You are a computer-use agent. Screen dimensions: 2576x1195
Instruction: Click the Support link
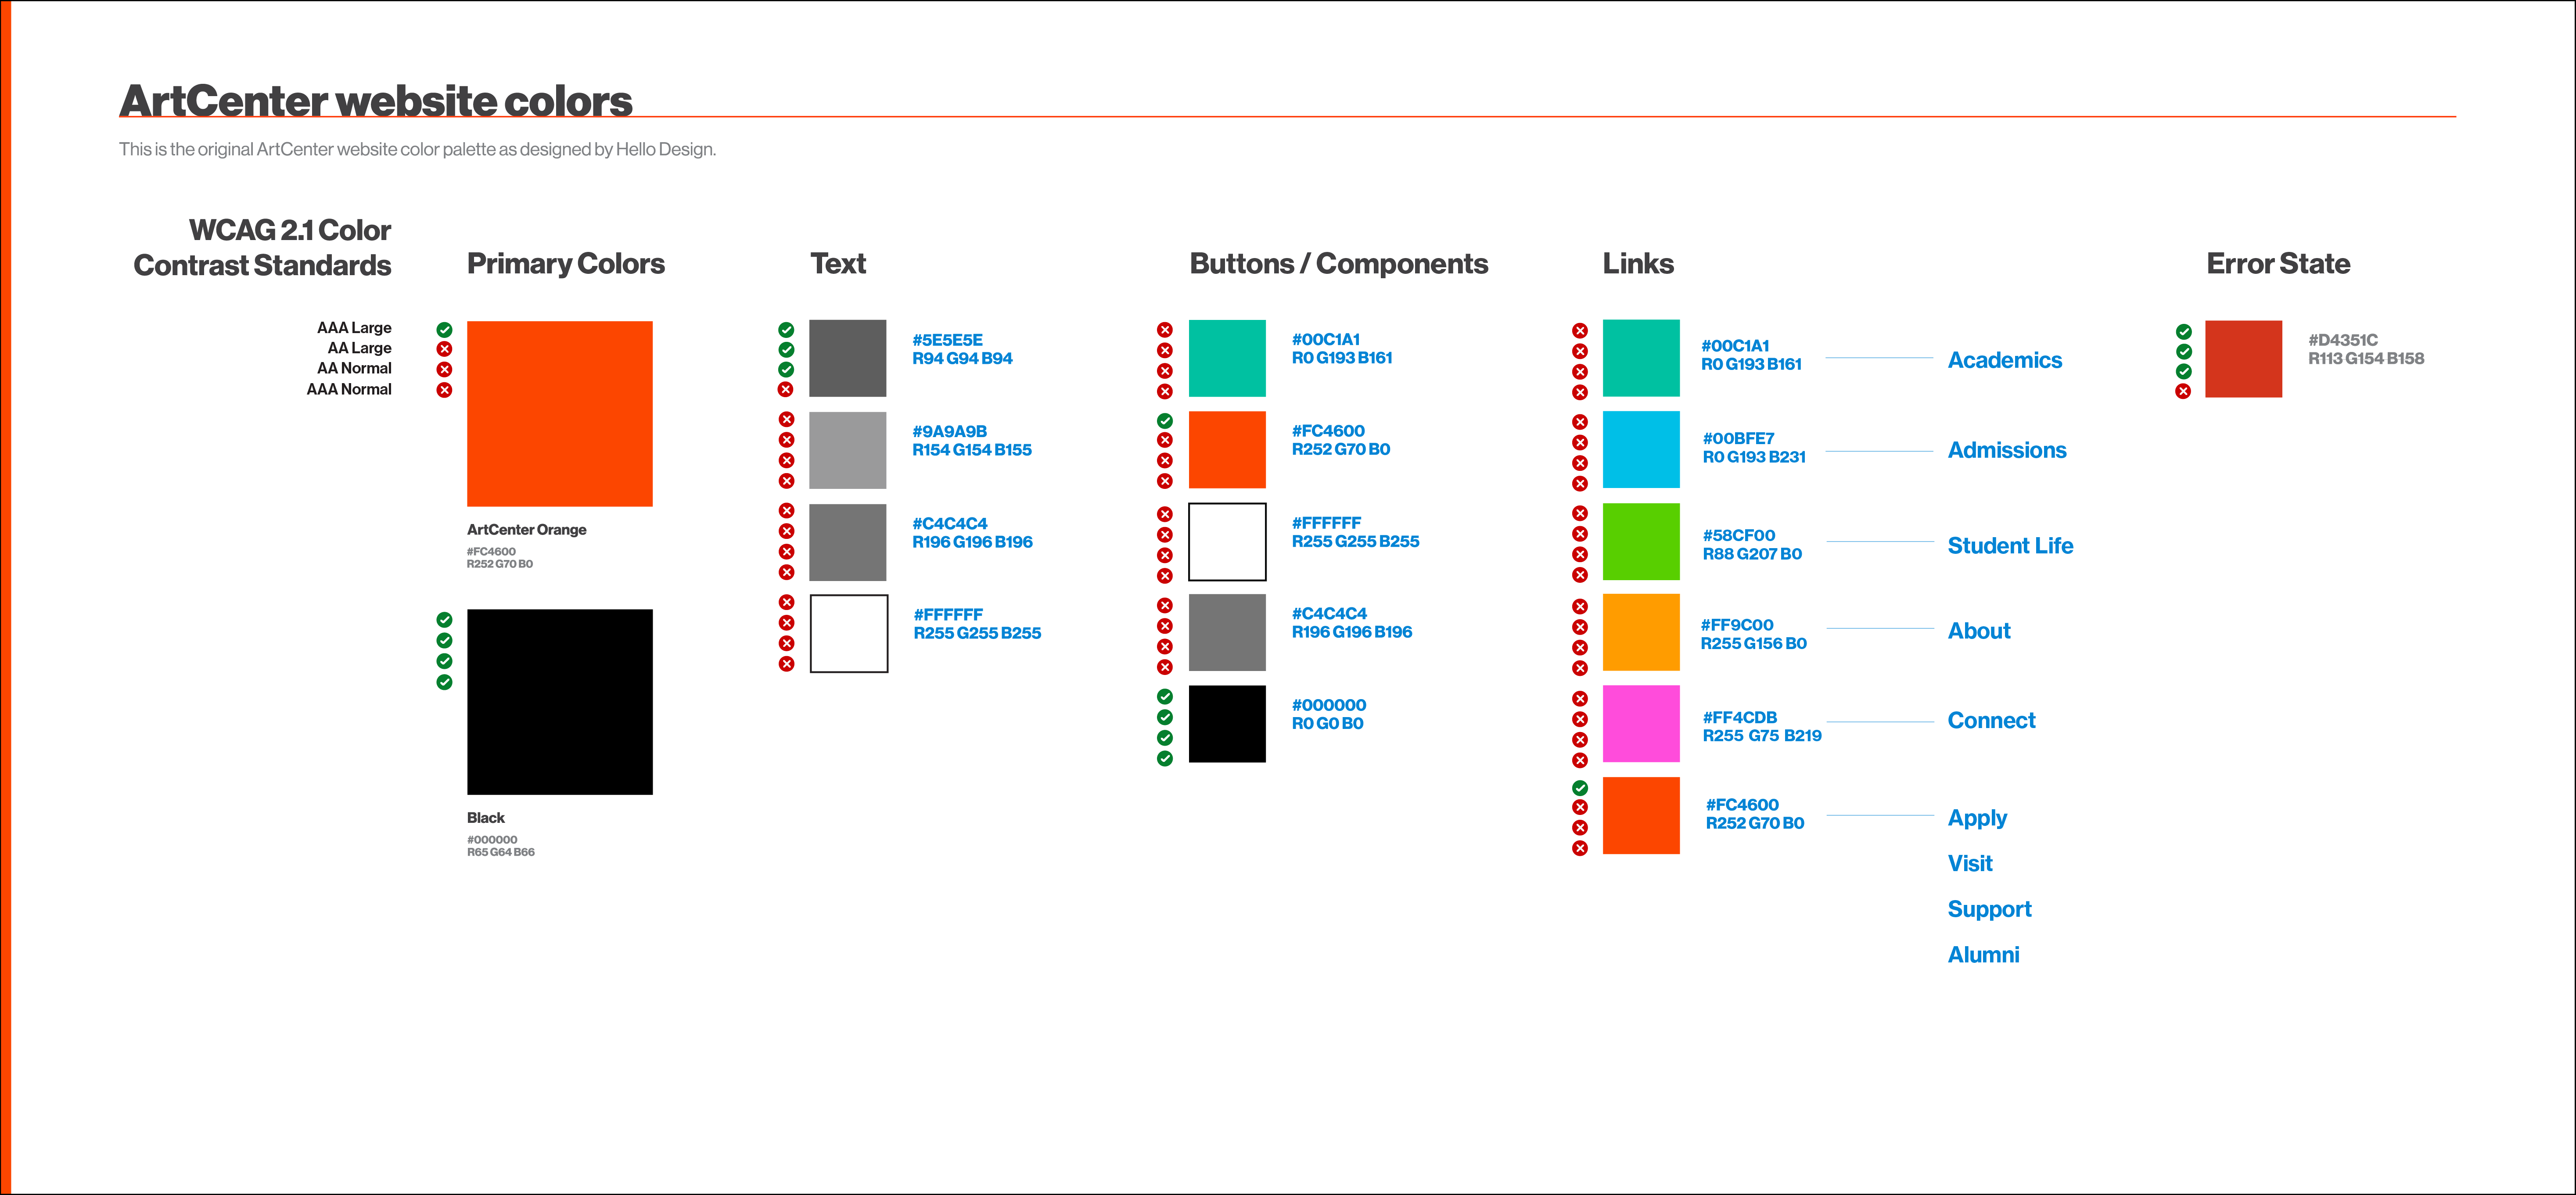(x=1989, y=909)
